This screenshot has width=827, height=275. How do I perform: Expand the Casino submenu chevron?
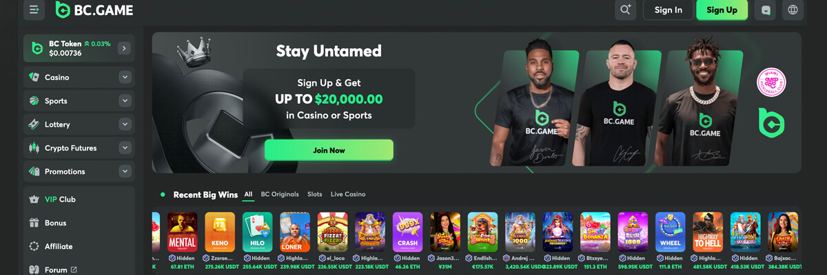(125, 77)
